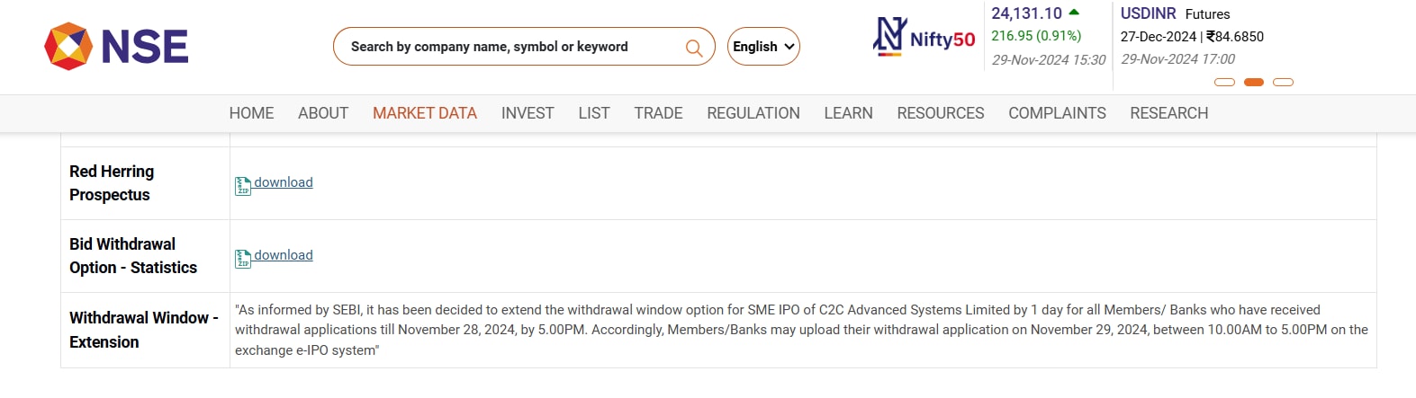Screen dimensions: 1416x398
Task: Click the search magnifier icon
Action: tap(693, 48)
